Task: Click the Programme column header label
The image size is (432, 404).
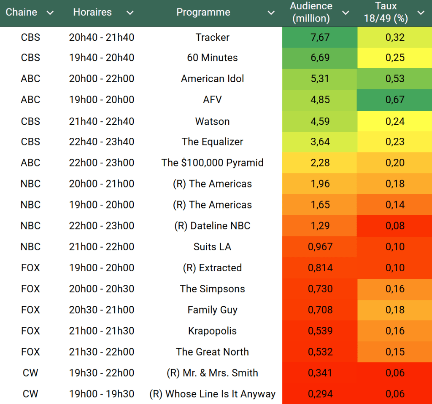Action: tap(203, 12)
